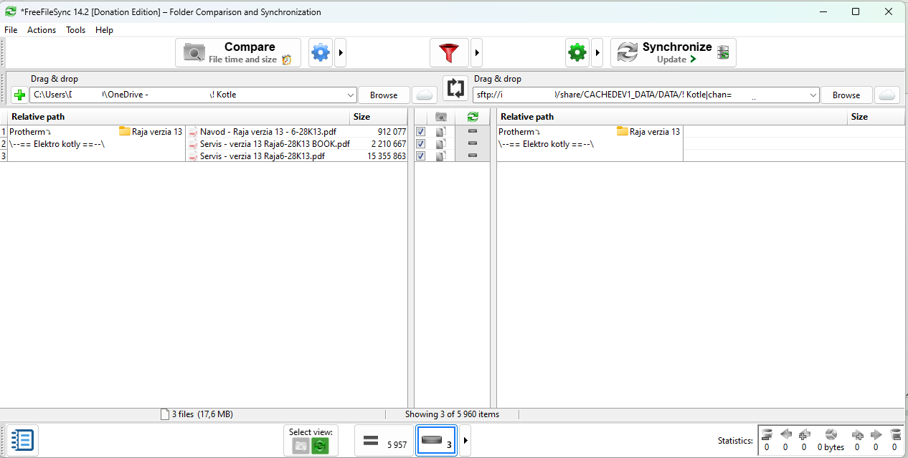
Task: Sort right grid by Relative path header
Action: point(671,117)
